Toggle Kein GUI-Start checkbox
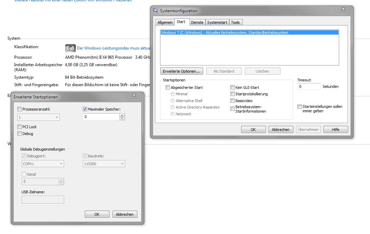The width and height of the screenshot is (370, 234). [232, 87]
